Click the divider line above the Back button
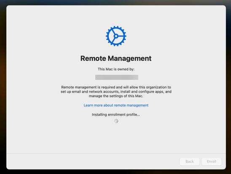The image size is (231, 174). coord(116,153)
